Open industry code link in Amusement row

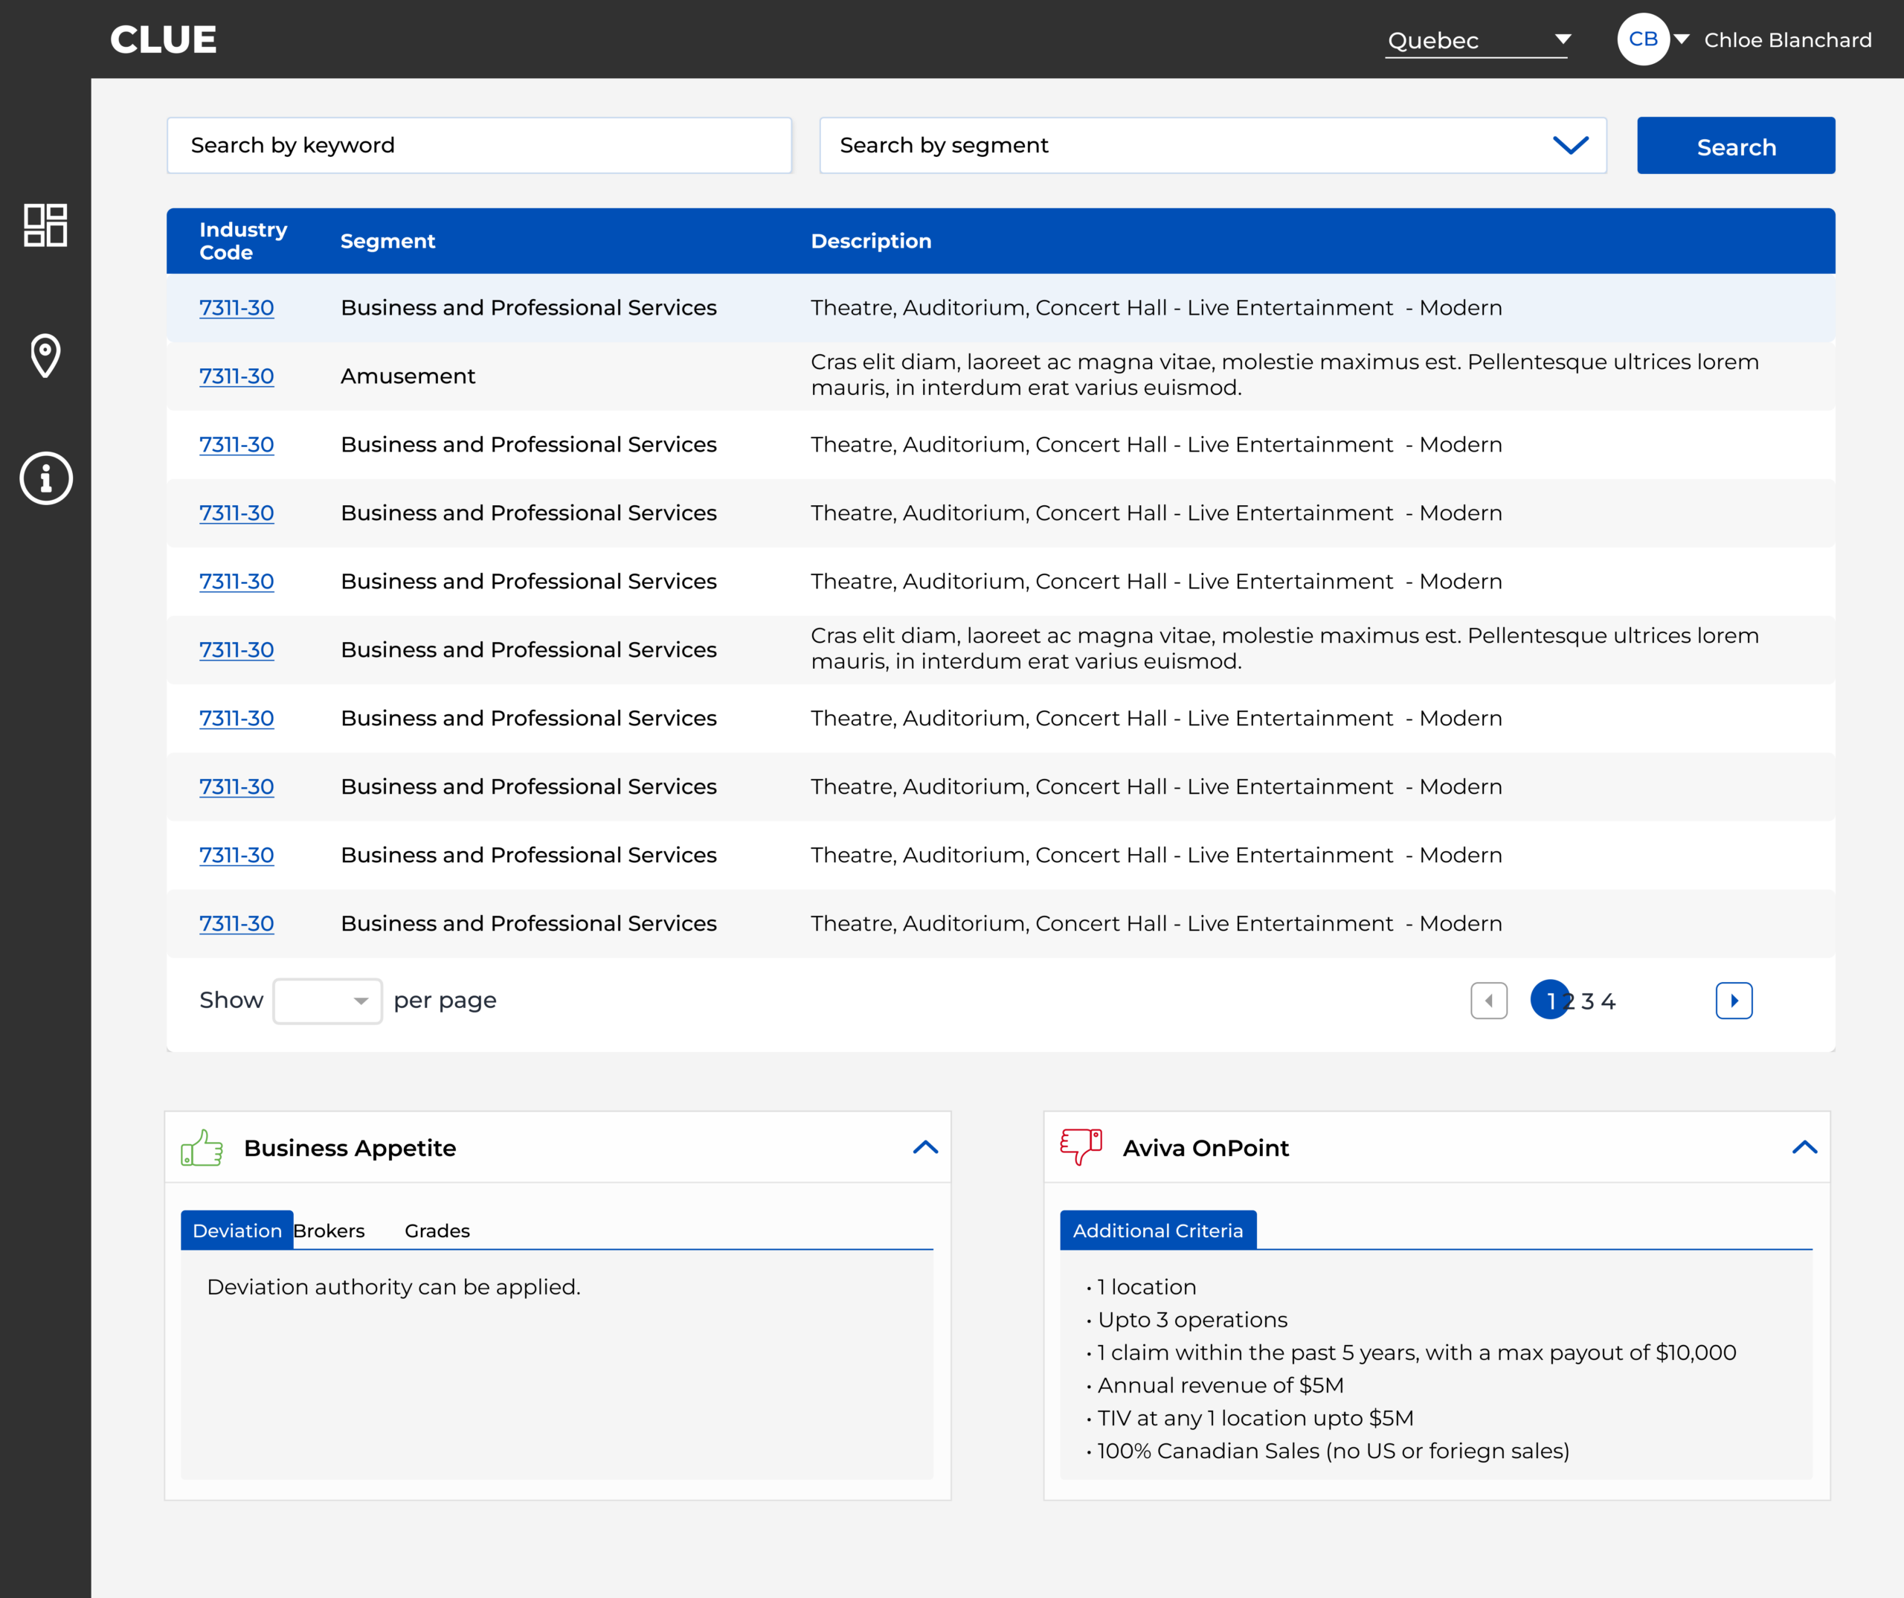click(237, 376)
